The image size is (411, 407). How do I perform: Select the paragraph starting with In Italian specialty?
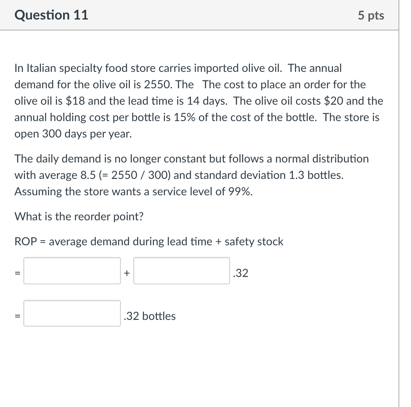coord(195,101)
